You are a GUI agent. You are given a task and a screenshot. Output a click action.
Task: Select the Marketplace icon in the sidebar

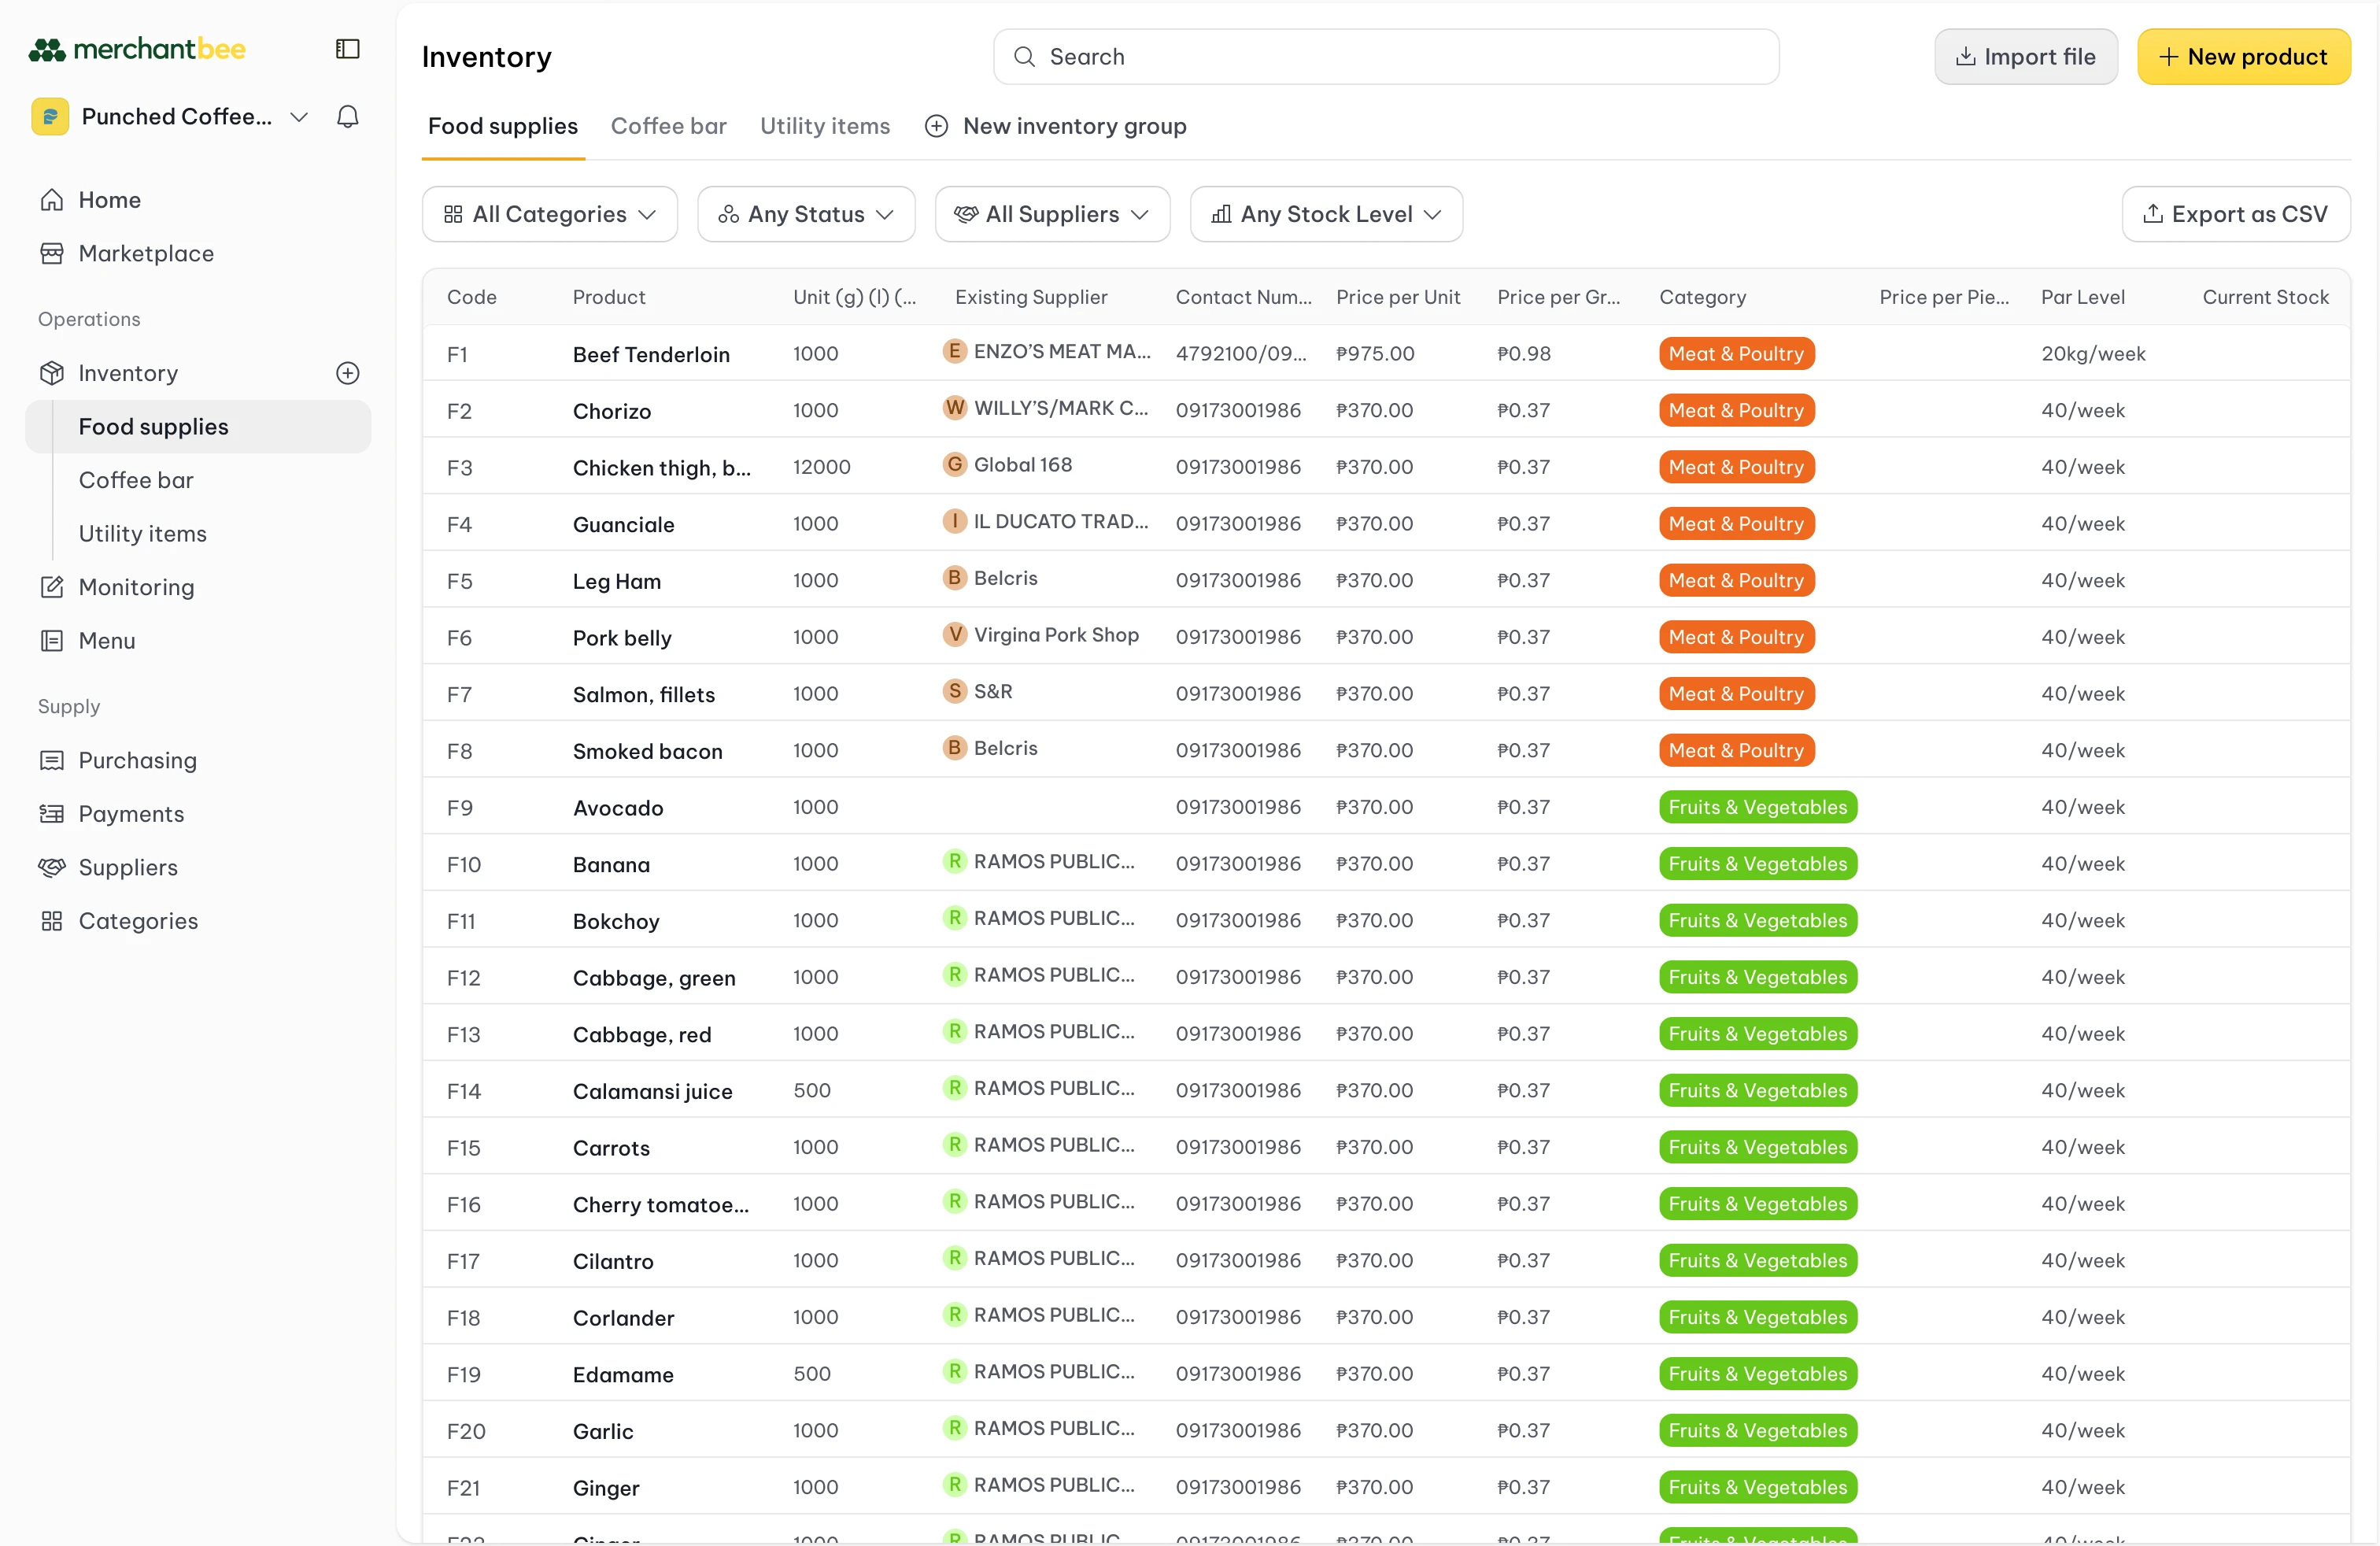pos(52,253)
